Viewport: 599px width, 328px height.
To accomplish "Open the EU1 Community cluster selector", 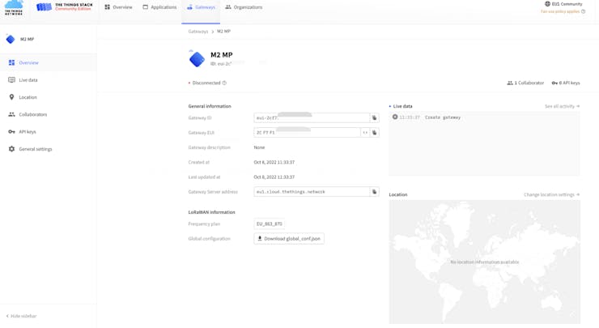I will point(563,4).
